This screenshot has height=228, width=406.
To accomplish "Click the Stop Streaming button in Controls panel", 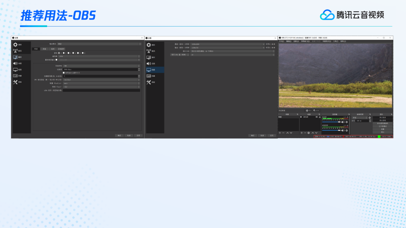I will (383, 117).
